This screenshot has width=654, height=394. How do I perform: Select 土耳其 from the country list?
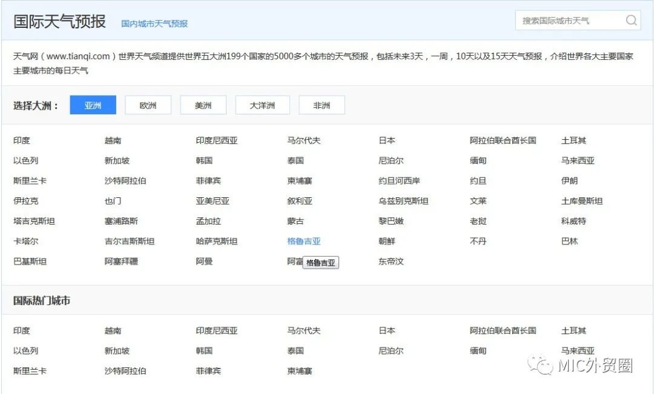pos(572,140)
